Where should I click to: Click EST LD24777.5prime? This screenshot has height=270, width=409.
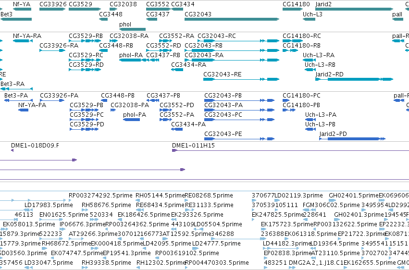tap(216, 244)
